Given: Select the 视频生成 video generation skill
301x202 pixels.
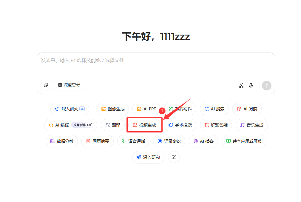Looking at the screenshot, I should tap(144, 125).
